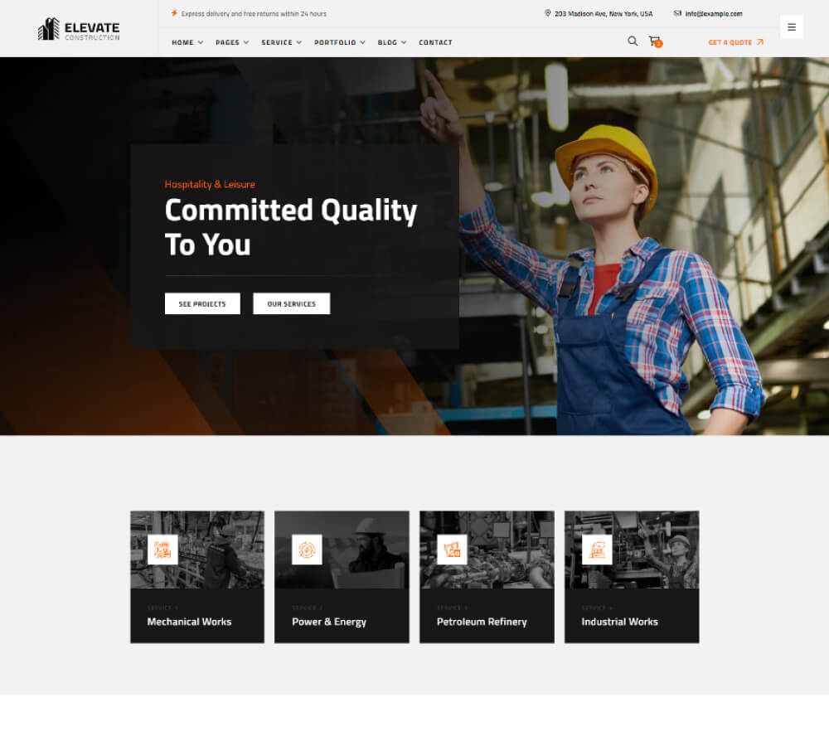
Task: Click the Mechanical Works service icon
Action: click(x=163, y=549)
